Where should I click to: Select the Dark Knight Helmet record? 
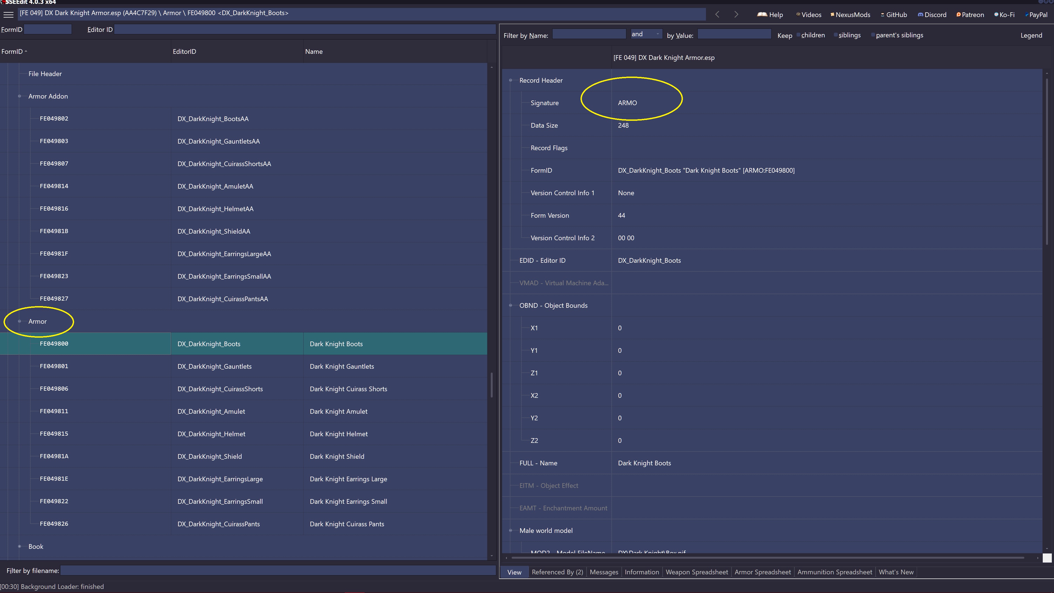(243, 434)
